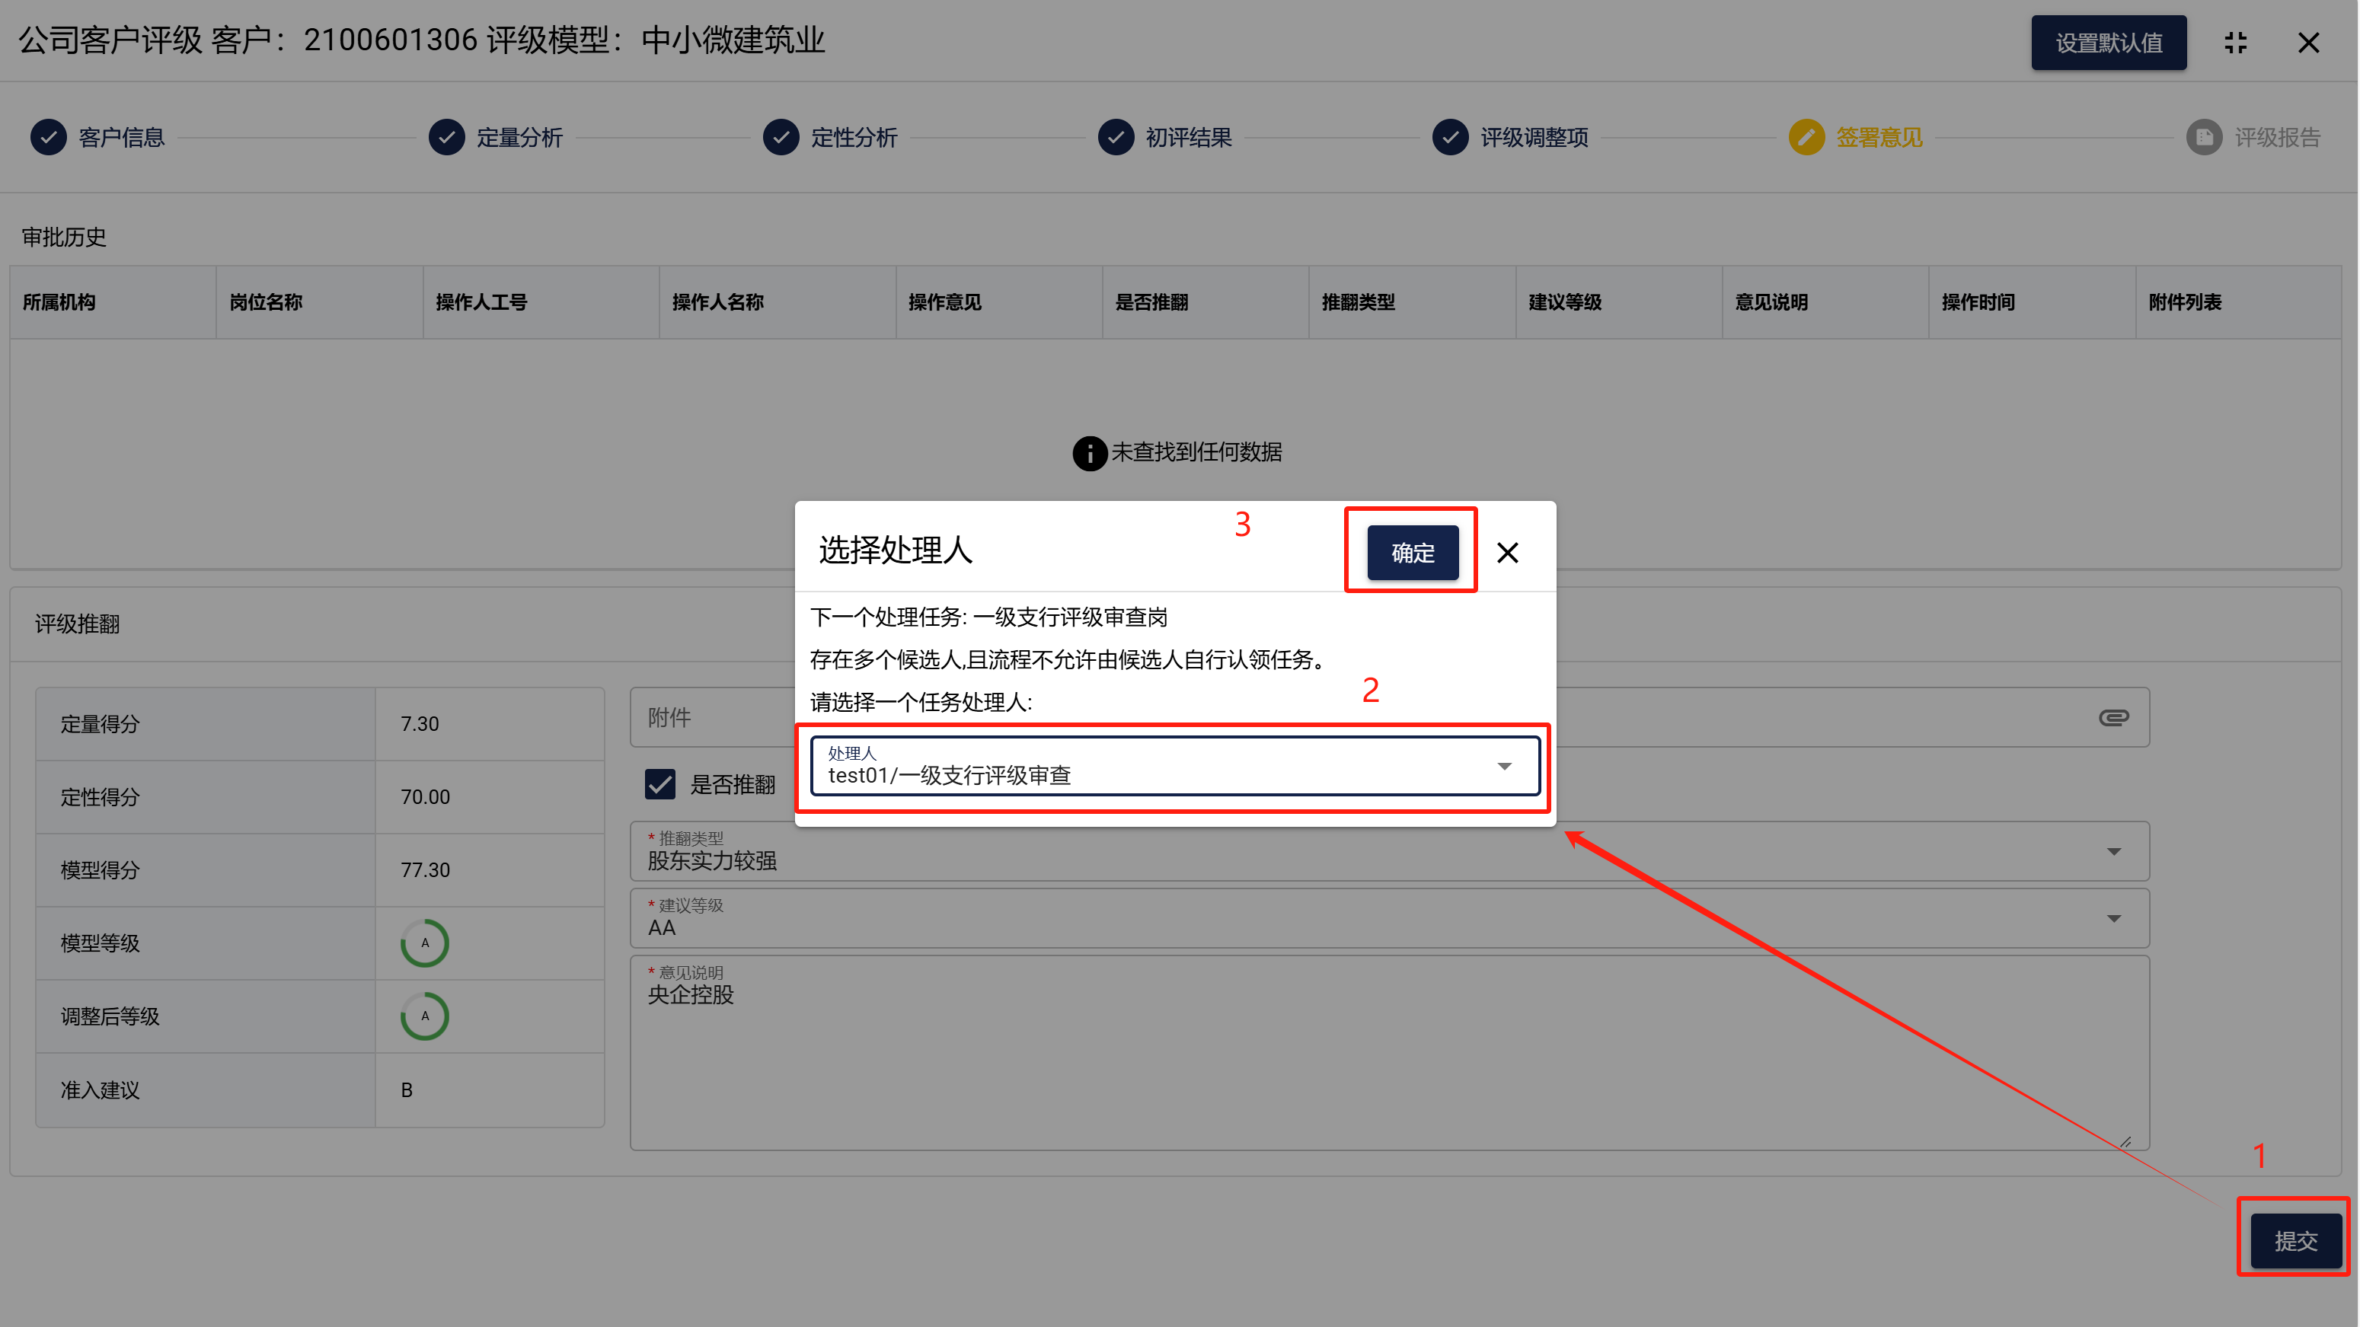Click the info icon beside 未查找到任何数据
The image size is (2360, 1327).
point(1089,452)
